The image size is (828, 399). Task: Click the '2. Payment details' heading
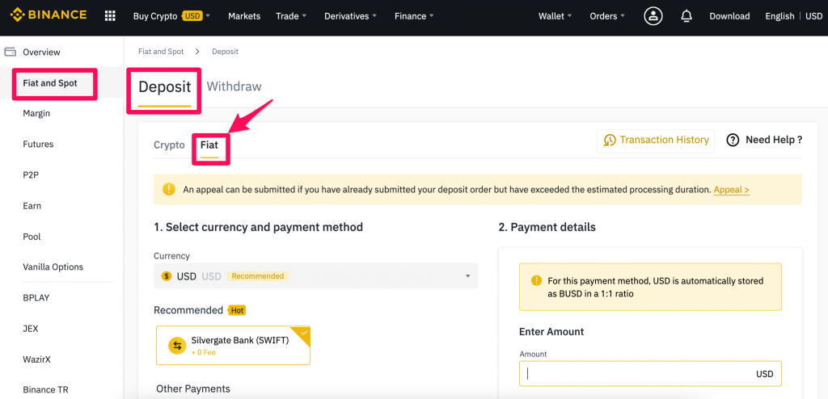point(547,228)
